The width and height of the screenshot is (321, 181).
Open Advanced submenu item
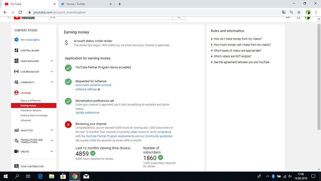tap(26, 120)
